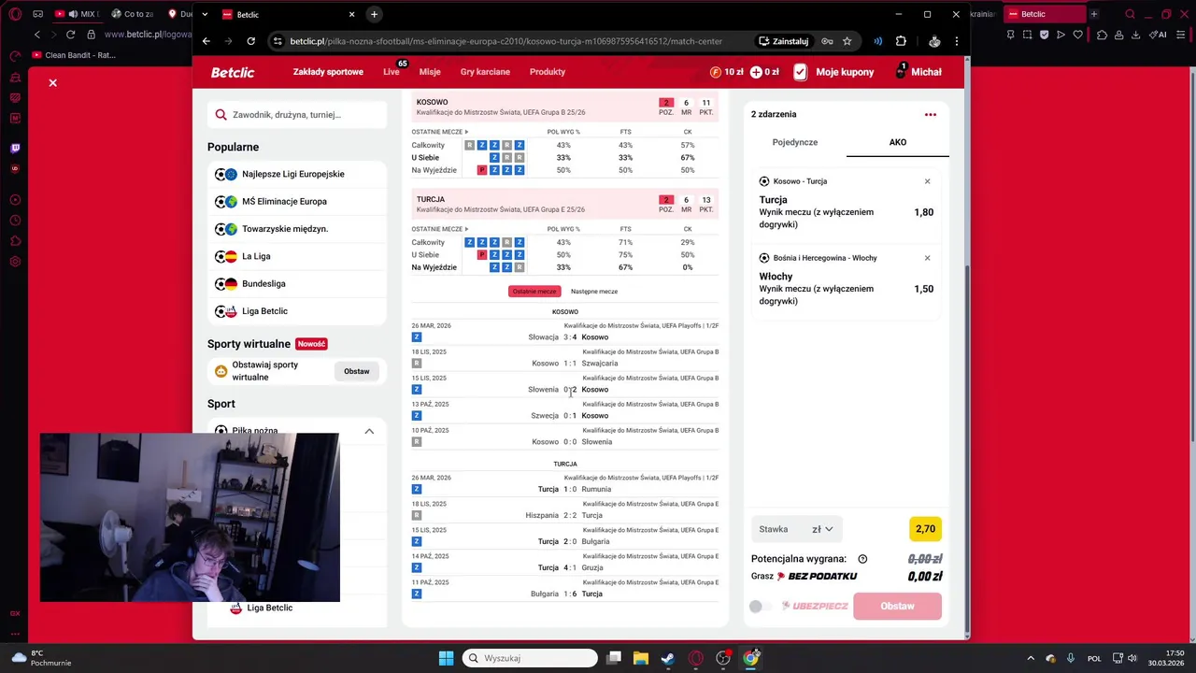1196x673 pixels.
Task: Open Potencjalna wygrana help icon
Action: click(862, 559)
